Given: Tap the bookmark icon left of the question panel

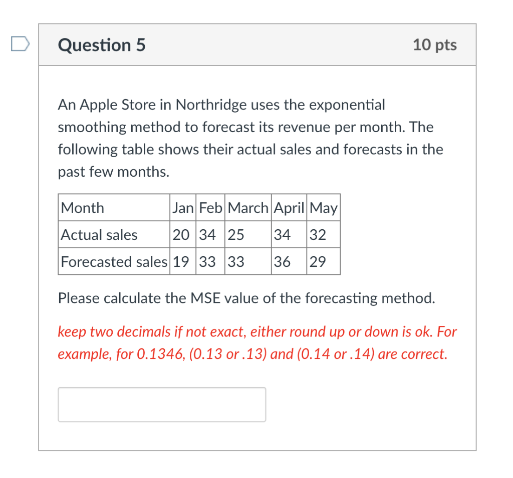Looking at the screenshot, I should pos(21,45).
